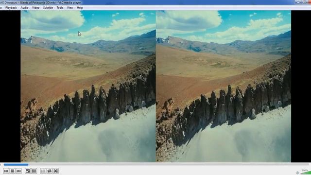Click the VLC window title text
311x175 pixels.
tap(40, 2)
